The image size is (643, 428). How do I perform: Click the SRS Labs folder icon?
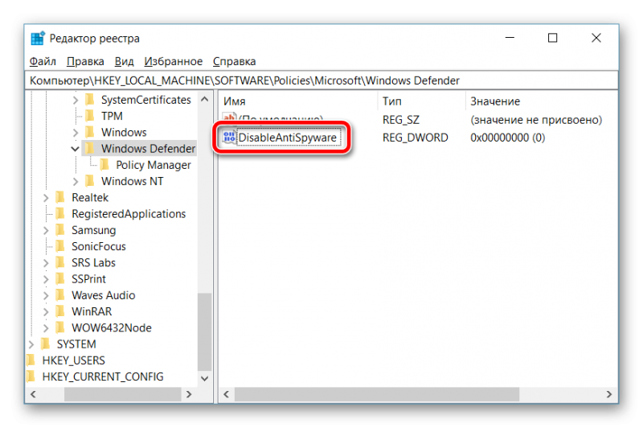pos(60,262)
